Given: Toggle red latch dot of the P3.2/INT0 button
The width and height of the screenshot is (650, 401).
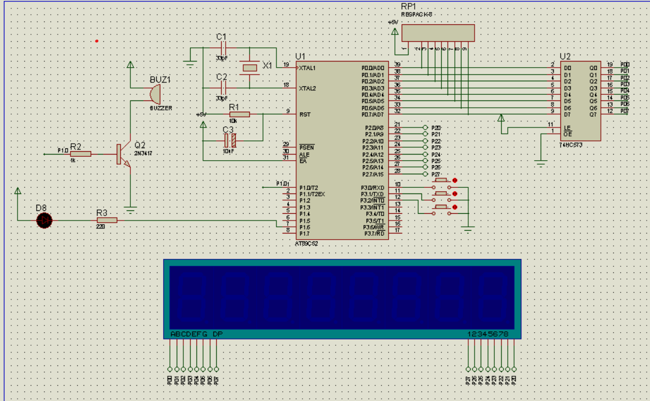Looking at the screenshot, I should click(x=455, y=207).
